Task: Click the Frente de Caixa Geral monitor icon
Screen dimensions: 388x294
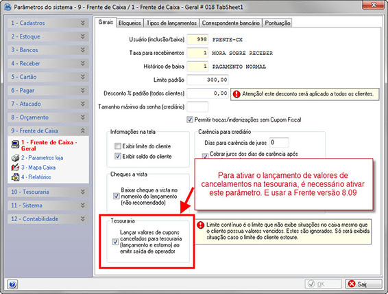Action: (x=15, y=144)
